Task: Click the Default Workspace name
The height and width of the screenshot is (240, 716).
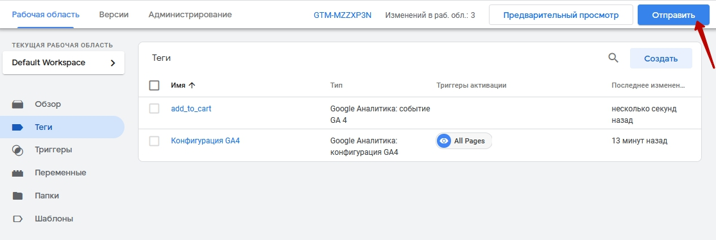Action: [x=48, y=63]
